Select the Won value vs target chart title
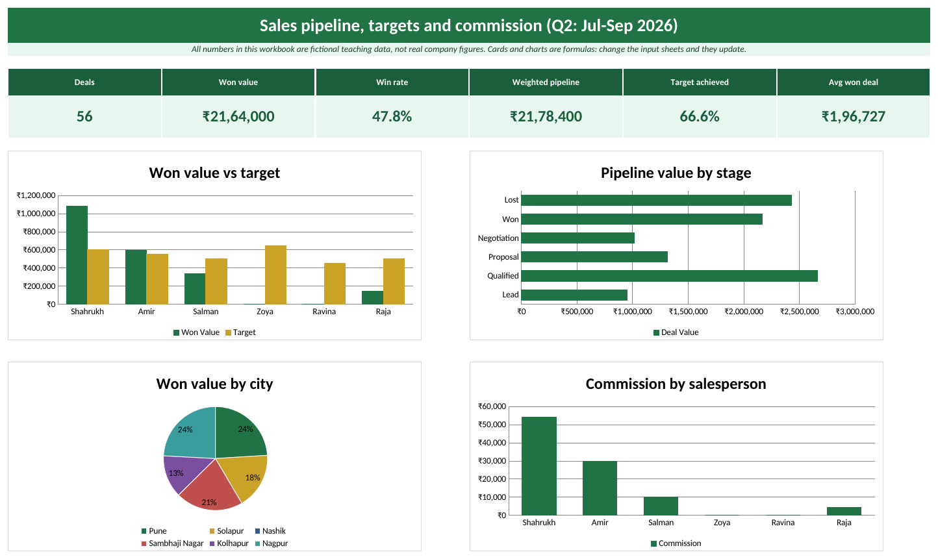Image resolution: width=938 pixels, height=559 pixels. coord(214,173)
